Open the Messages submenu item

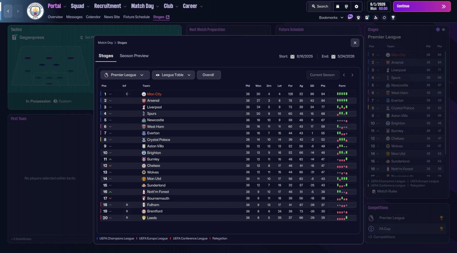click(74, 17)
